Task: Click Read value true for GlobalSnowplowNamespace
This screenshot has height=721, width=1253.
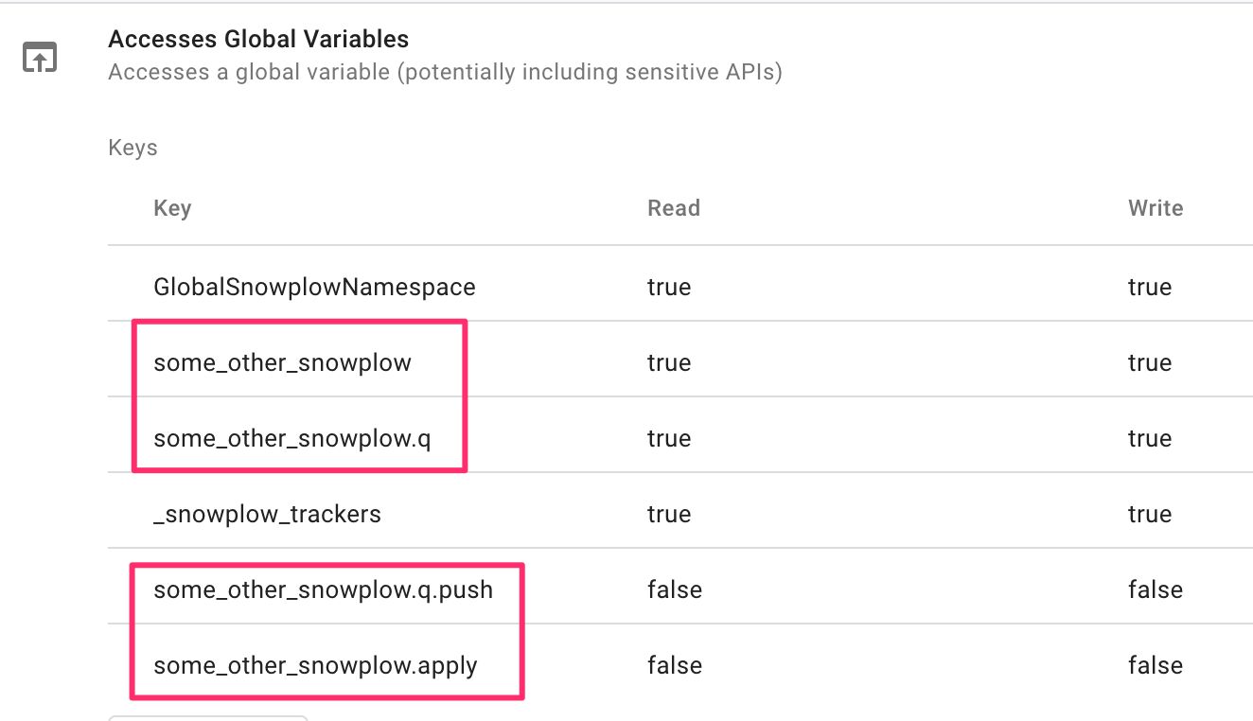Action: click(x=669, y=288)
